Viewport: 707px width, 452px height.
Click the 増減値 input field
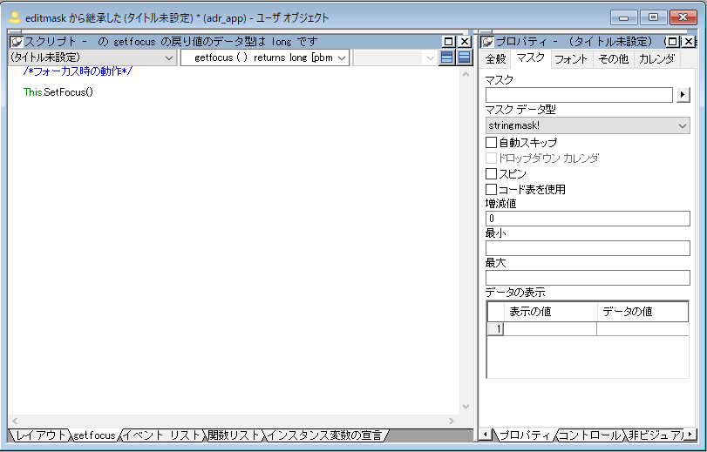tap(587, 219)
